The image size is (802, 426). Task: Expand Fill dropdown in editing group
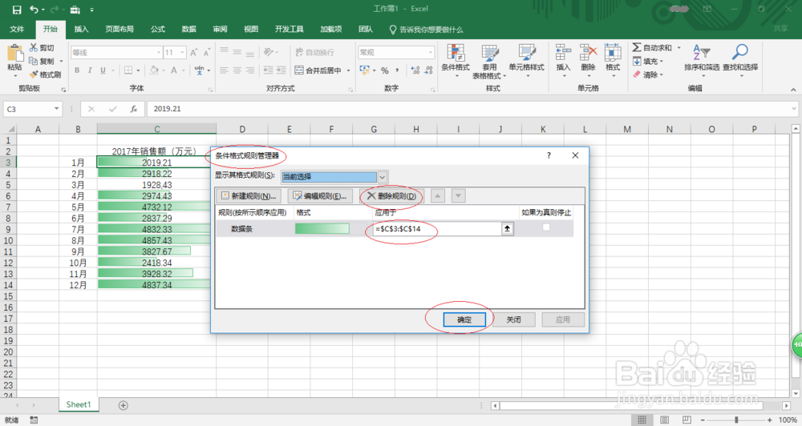(662, 62)
